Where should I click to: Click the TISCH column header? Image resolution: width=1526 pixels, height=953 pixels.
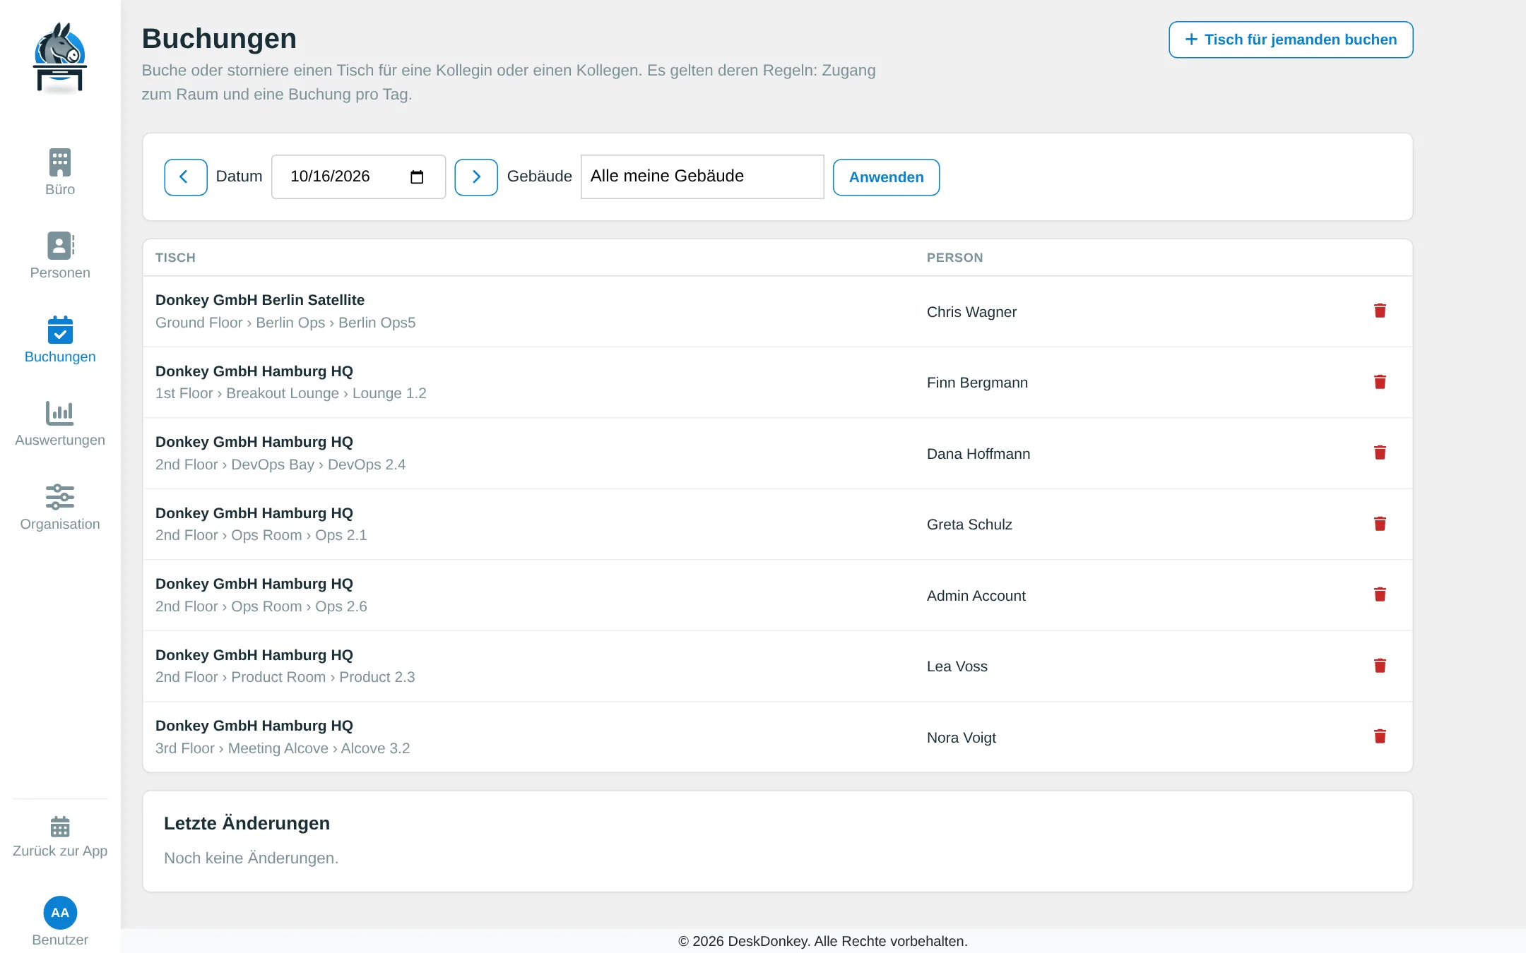pos(175,258)
